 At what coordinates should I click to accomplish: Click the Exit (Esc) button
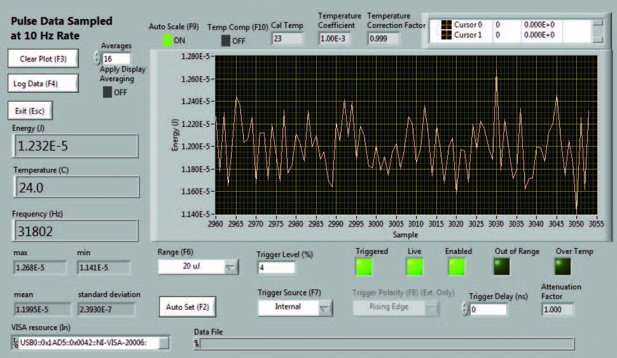pos(30,110)
